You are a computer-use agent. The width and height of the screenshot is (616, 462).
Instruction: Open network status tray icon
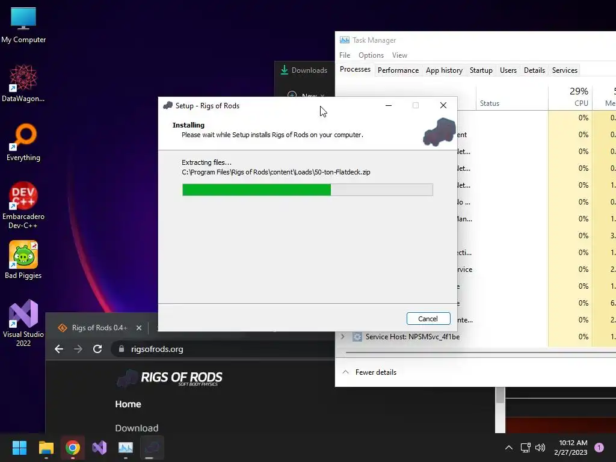[x=525, y=448]
